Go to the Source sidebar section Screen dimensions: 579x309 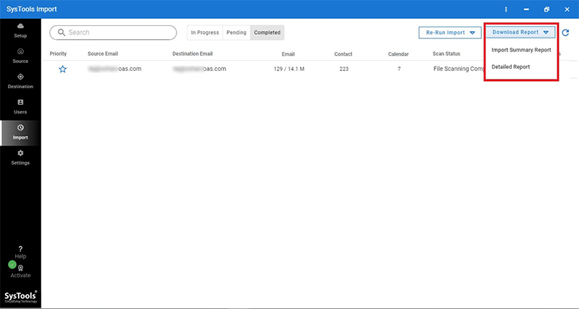[x=20, y=56]
